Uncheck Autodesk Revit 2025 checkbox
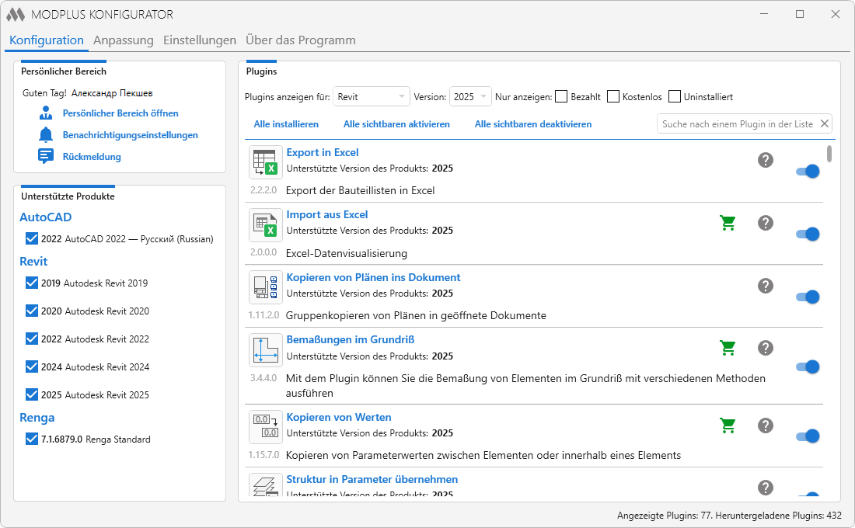The width and height of the screenshot is (855, 528). pyautogui.click(x=32, y=394)
